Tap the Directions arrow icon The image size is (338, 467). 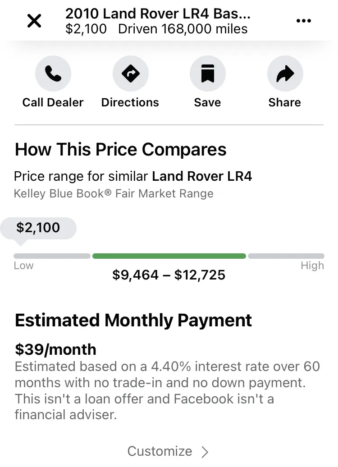click(130, 73)
